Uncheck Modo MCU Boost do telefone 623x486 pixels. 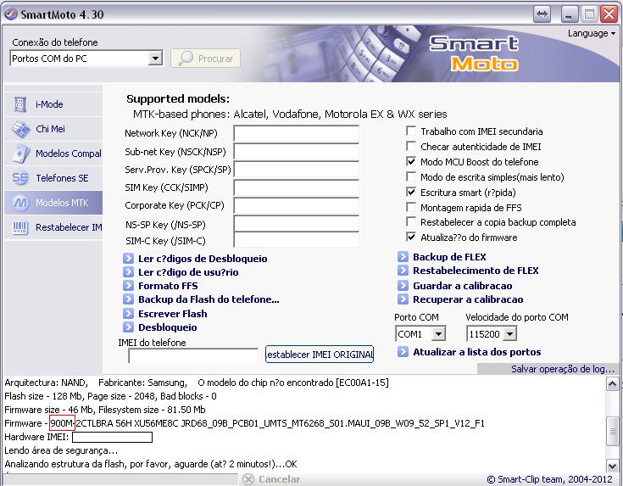pyautogui.click(x=411, y=161)
